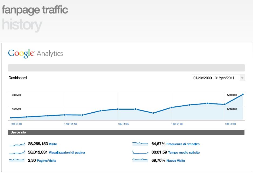Select first data point at 1 dic-31 dic
Screen dimensions: 253x173
click(11, 118)
